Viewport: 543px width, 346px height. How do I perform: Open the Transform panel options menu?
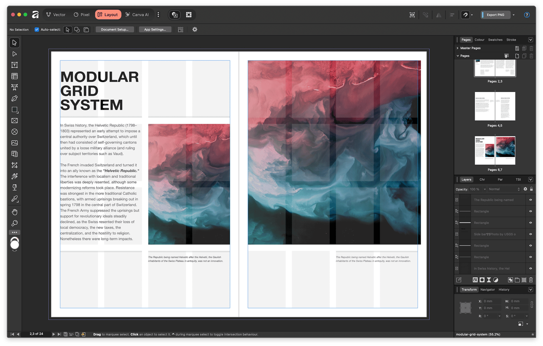(x=531, y=289)
